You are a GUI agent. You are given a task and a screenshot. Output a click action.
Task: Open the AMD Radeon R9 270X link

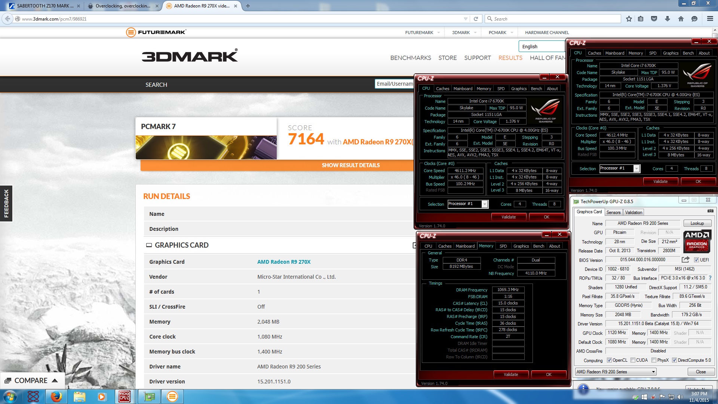point(284,262)
